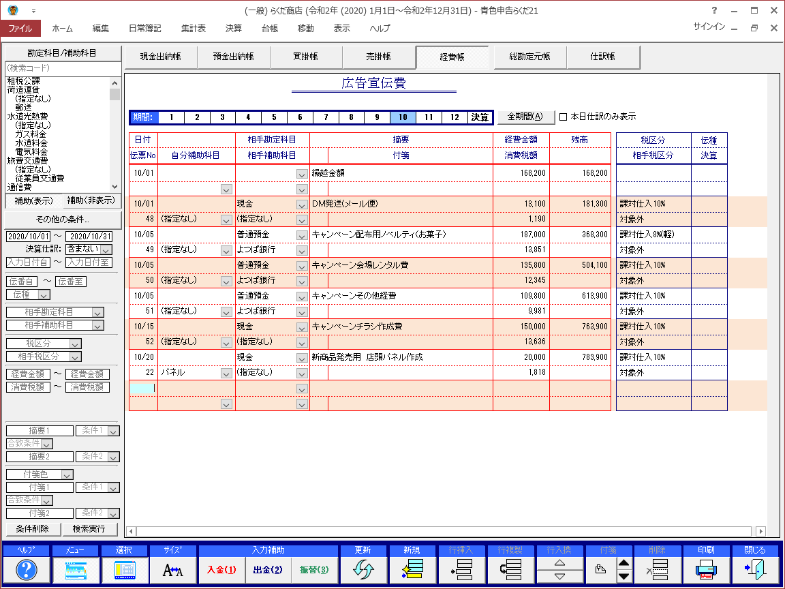785x589 pixels.
Task: Select 決算 in the 期間 selector
Action: point(480,117)
